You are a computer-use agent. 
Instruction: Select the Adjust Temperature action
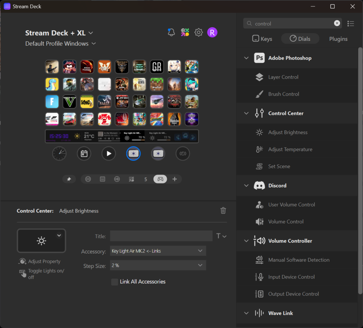tap(297, 149)
